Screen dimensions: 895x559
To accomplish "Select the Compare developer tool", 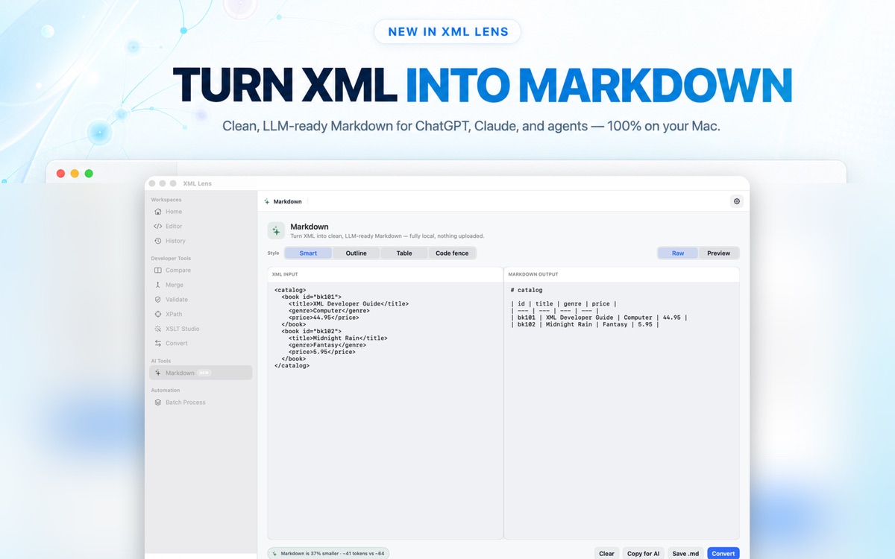I will pos(200,271).
